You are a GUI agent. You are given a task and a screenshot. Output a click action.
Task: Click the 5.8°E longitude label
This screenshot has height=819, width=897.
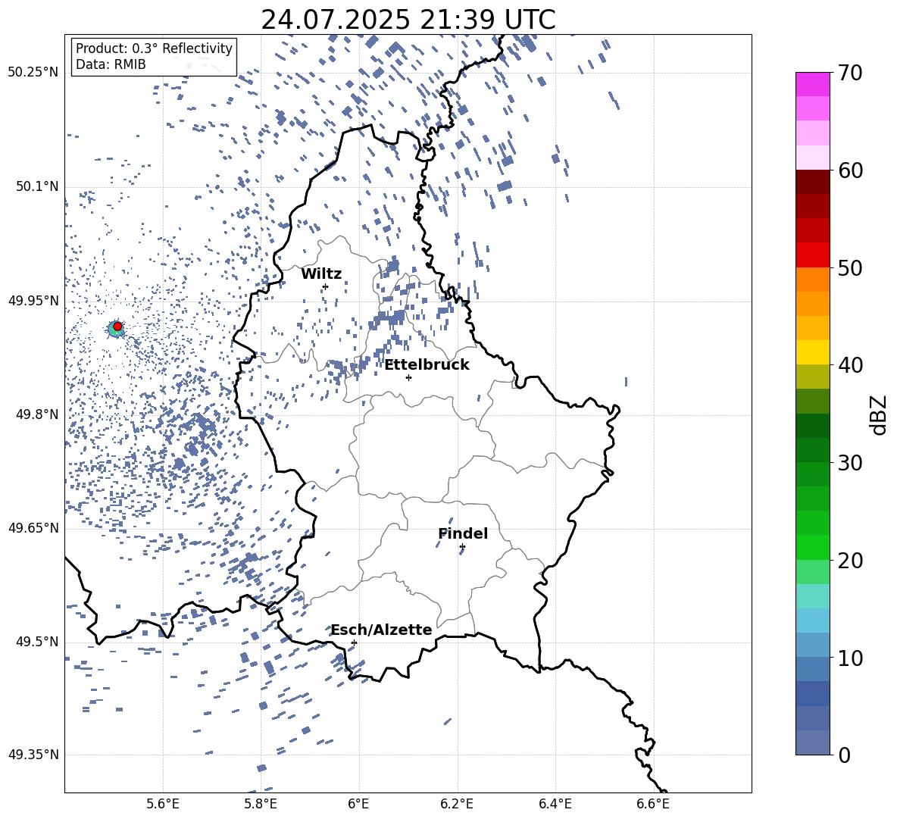(x=261, y=804)
